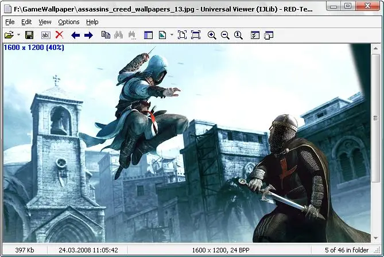Click the '1600 x 1200 (40%)' label

[34, 48]
